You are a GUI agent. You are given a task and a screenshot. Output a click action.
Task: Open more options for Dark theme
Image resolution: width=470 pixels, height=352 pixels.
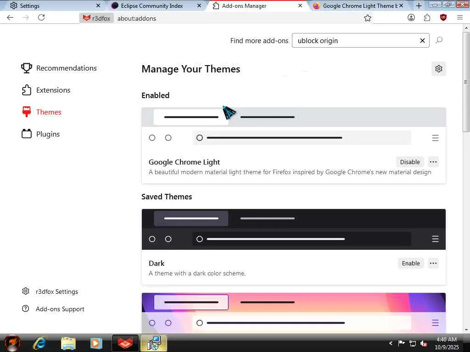(433, 264)
